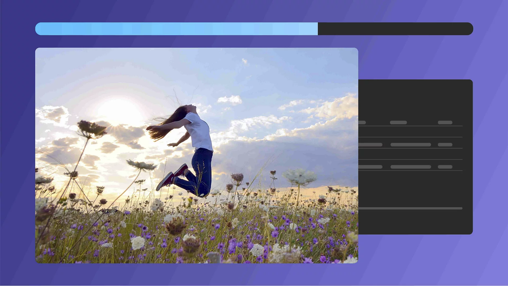Click where the blue progress fill ends
Image resolution: width=508 pixels, height=286 pixels.
click(x=317, y=29)
